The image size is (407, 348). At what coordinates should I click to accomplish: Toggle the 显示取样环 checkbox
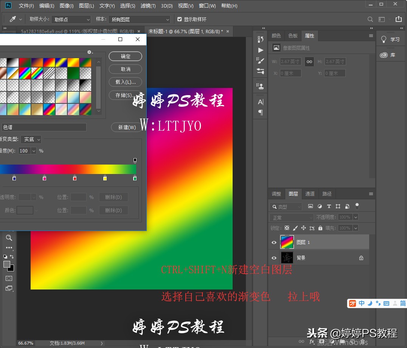pos(180,19)
